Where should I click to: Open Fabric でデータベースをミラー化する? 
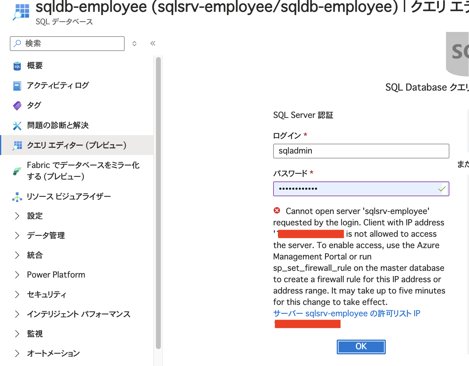point(83,170)
